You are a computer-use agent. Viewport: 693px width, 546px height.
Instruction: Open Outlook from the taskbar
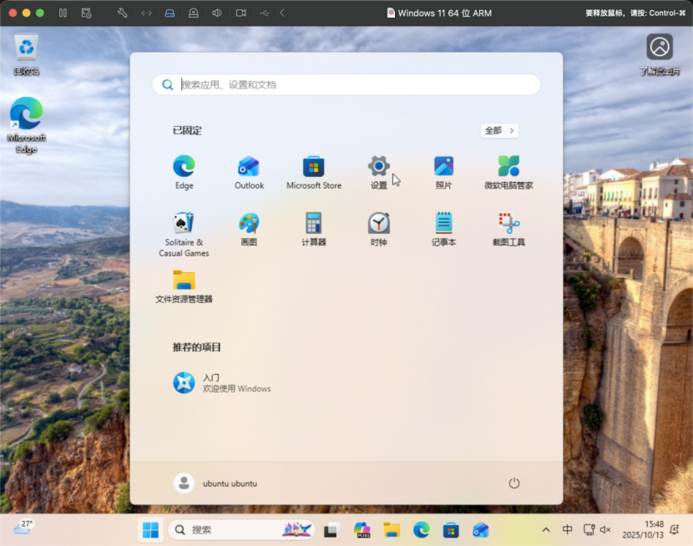click(x=480, y=529)
